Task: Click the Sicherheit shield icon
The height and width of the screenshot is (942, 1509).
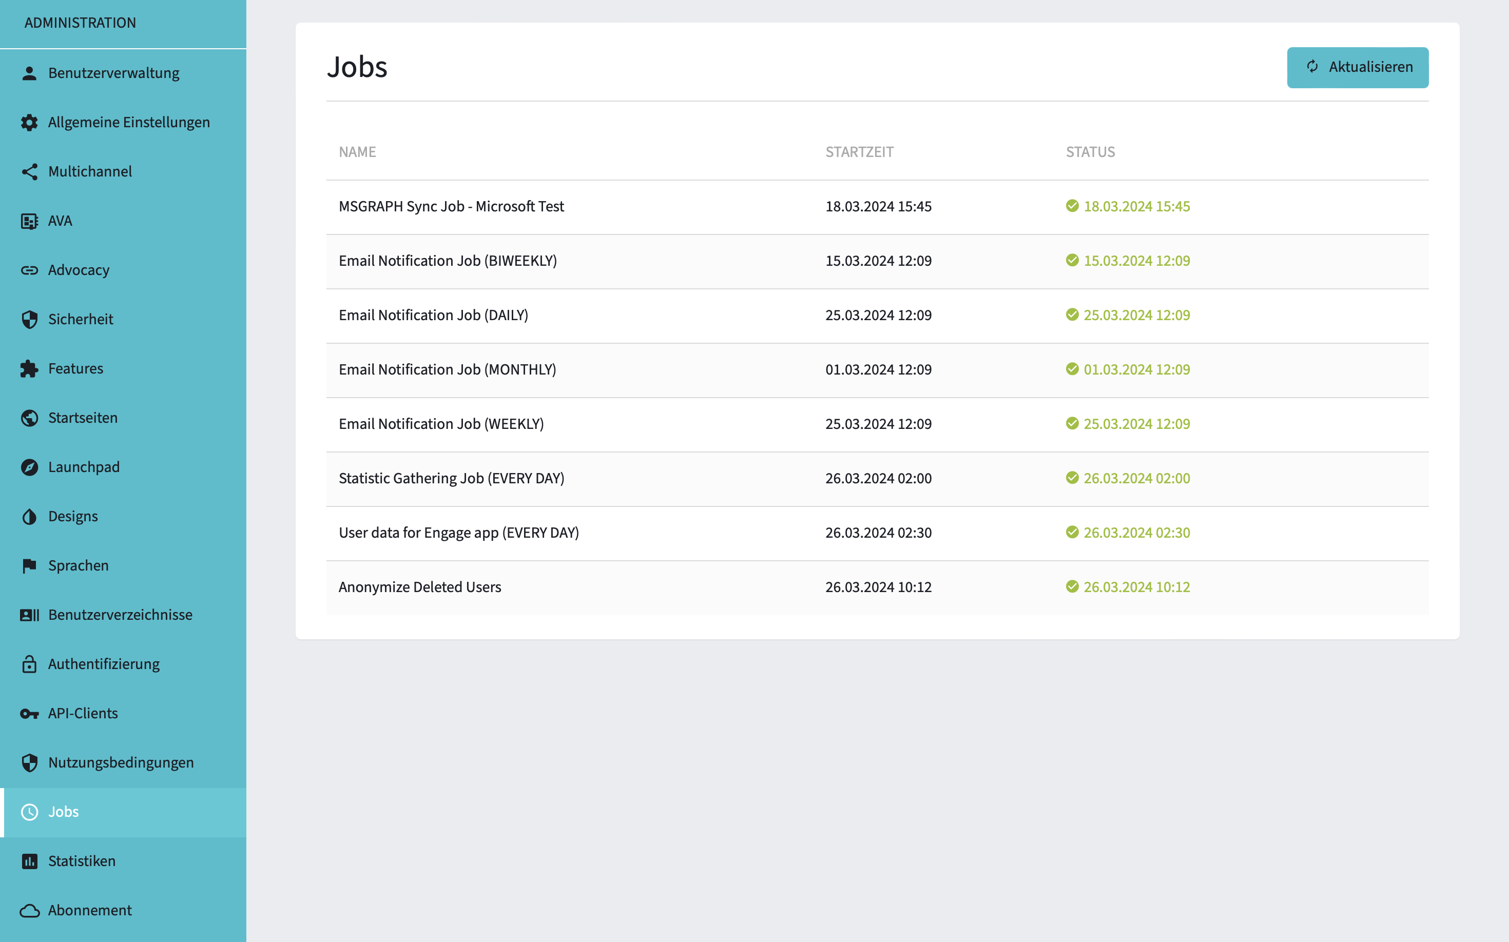Action: coord(29,320)
